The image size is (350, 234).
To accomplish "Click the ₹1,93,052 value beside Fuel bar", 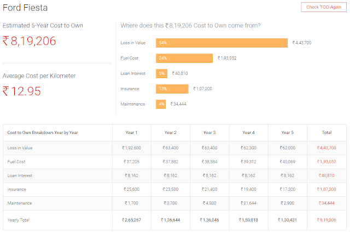I will tap(227, 58).
